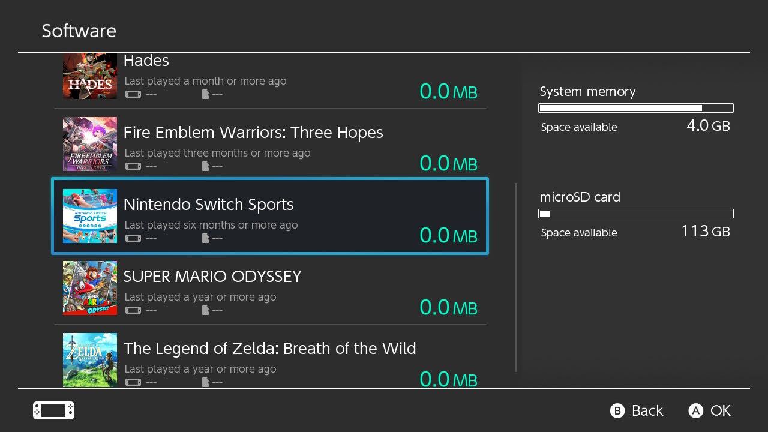Confirm with the OK label
Screen dimensions: 768x432
tap(721, 411)
